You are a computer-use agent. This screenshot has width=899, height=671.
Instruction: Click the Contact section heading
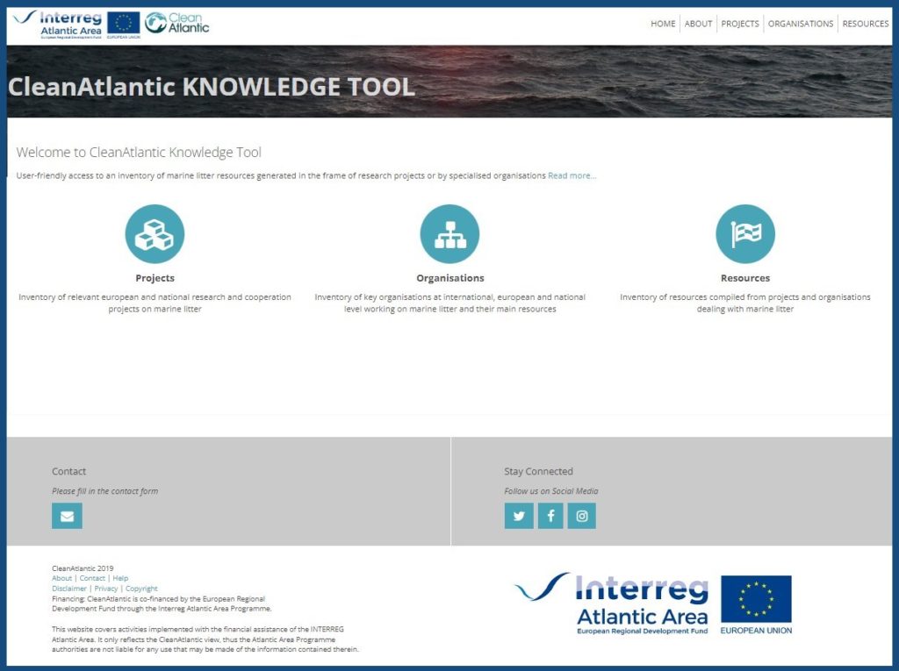coord(68,471)
